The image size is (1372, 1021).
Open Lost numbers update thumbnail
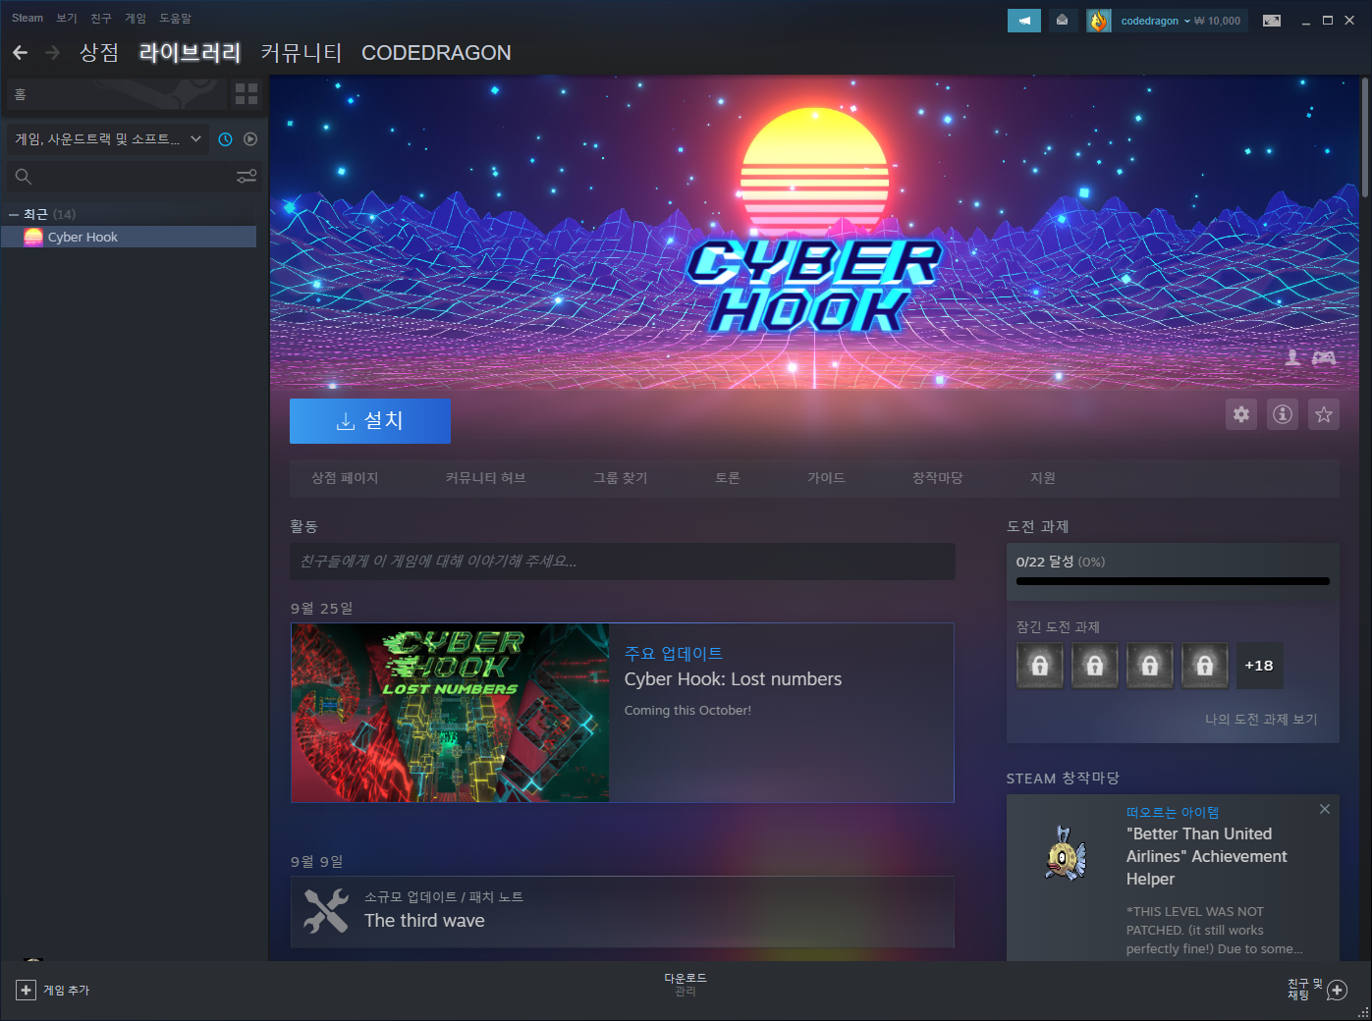coord(451,713)
